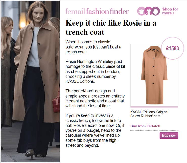The image size is (187, 163).
Task: Click the 'fashion finder' logo text
Action: pyautogui.click(x=107, y=11)
